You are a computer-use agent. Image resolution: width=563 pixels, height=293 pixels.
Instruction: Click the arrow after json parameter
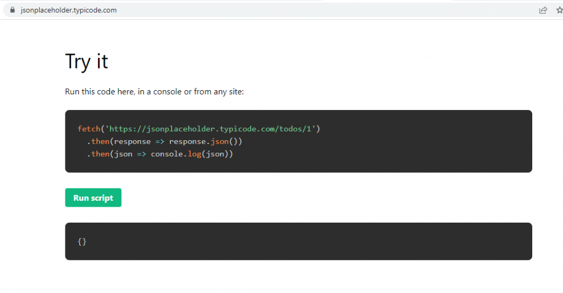[x=141, y=154]
